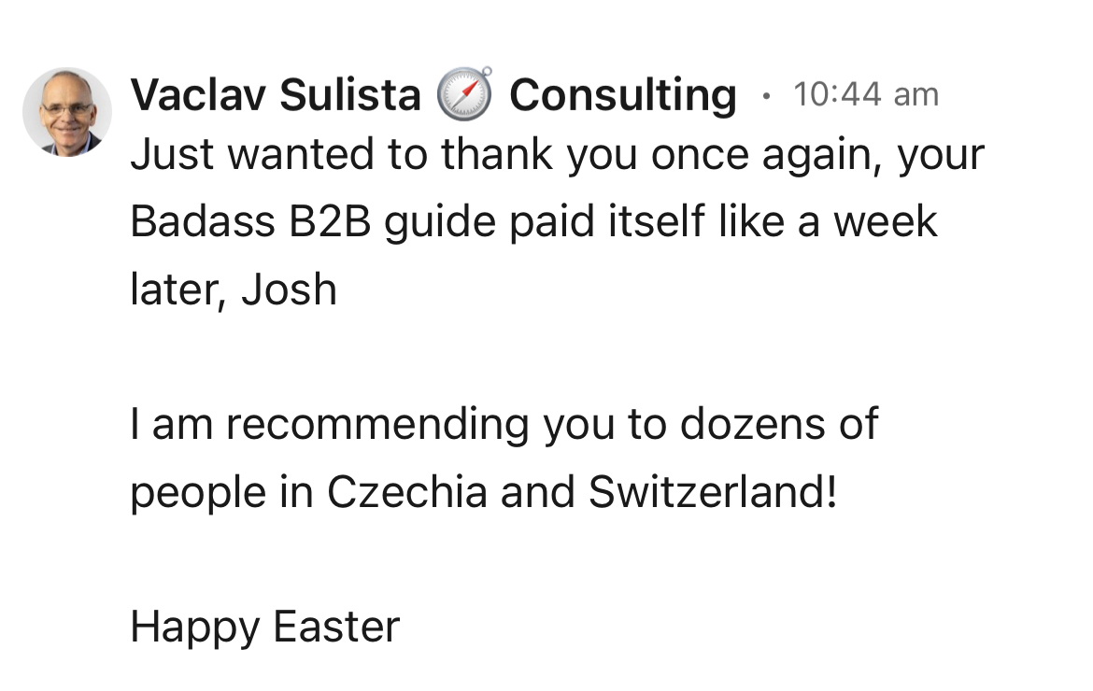Click the phrase paid itself like a week
The height and width of the screenshot is (691, 1093).
tap(723, 221)
